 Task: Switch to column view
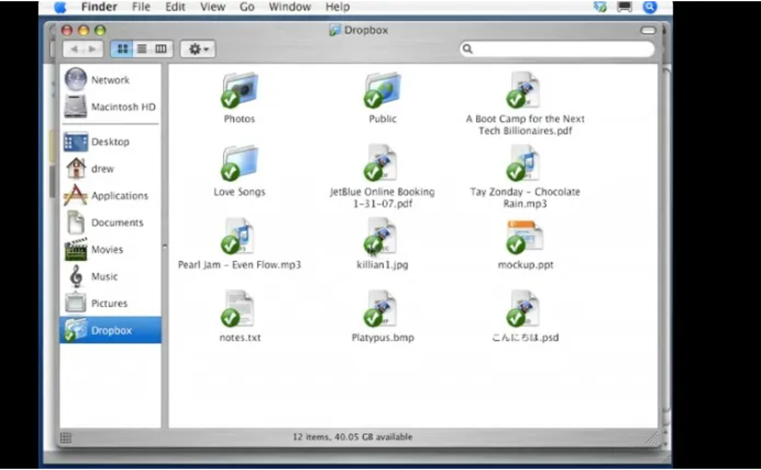(158, 49)
